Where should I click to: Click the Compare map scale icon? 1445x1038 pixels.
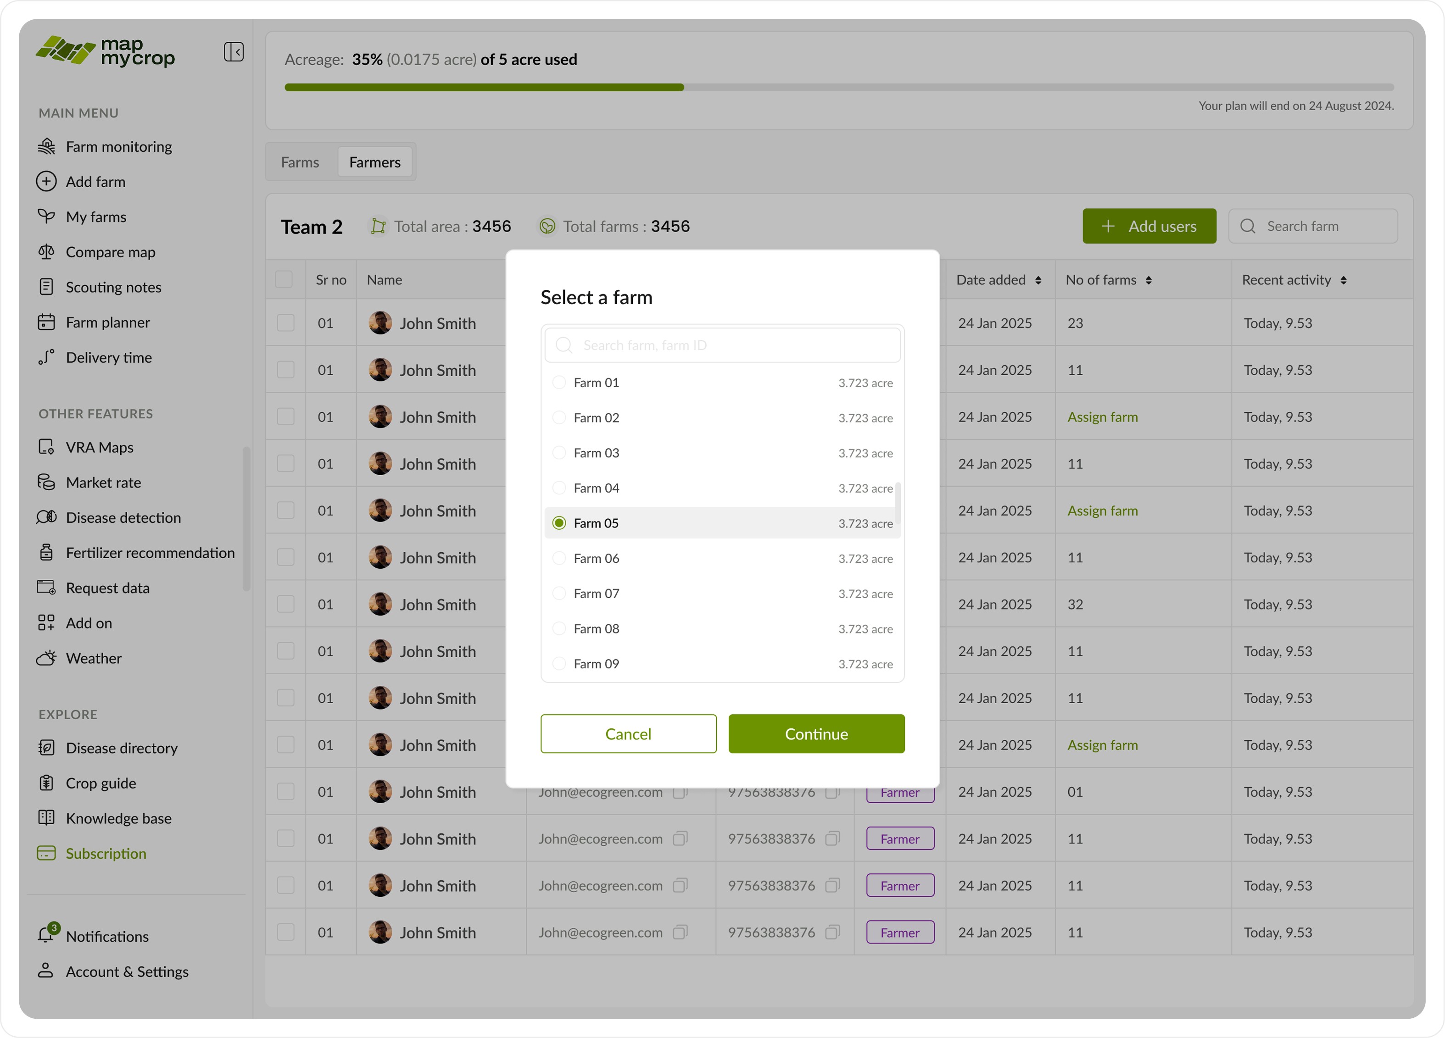[x=46, y=252]
